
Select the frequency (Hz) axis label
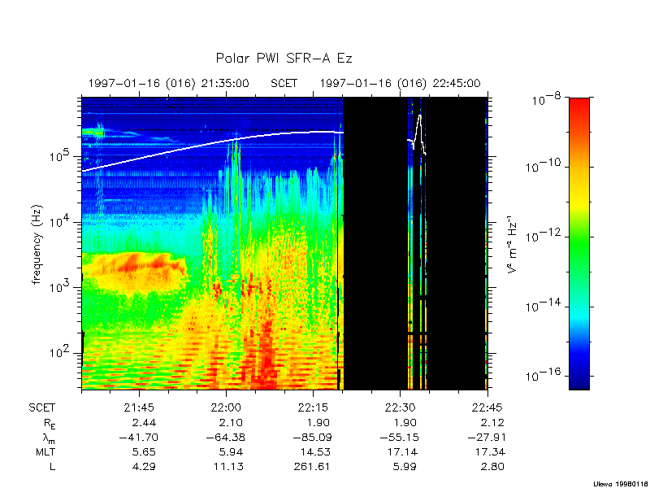(x=37, y=244)
